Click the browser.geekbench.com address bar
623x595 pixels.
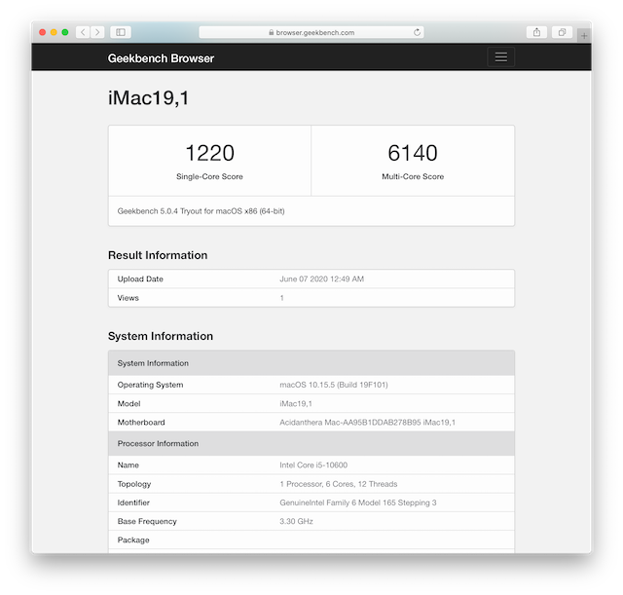click(x=311, y=32)
